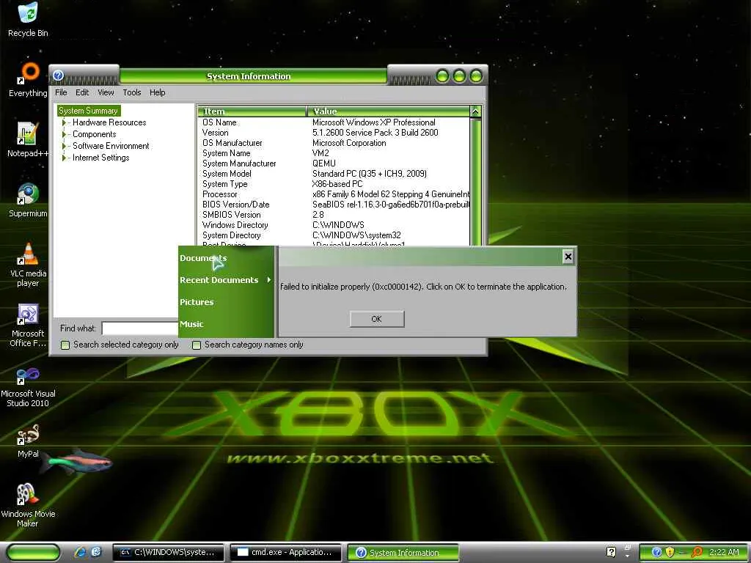Screen dimensions: 751x563
Task: Click second quick launch icon beside Internet Explorer
Action: click(x=96, y=552)
